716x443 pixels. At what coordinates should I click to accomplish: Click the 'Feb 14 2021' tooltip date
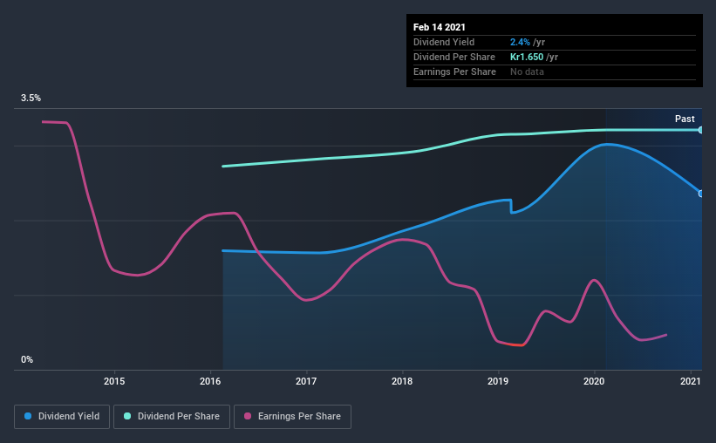440,27
